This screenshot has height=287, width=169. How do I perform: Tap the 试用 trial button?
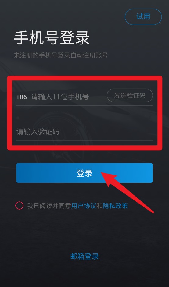click(143, 17)
